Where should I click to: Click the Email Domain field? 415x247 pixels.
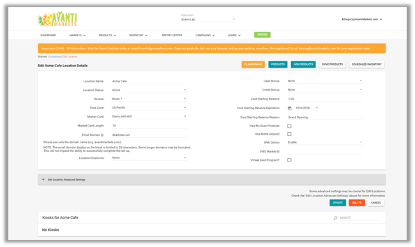pyautogui.click(x=149, y=135)
